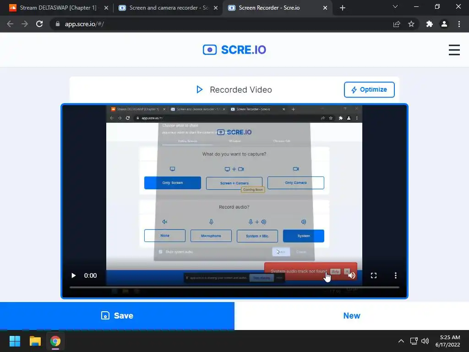The image size is (469, 352).
Task: Show hidden system tray icons
Action: pyautogui.click(x=401, y=341)
